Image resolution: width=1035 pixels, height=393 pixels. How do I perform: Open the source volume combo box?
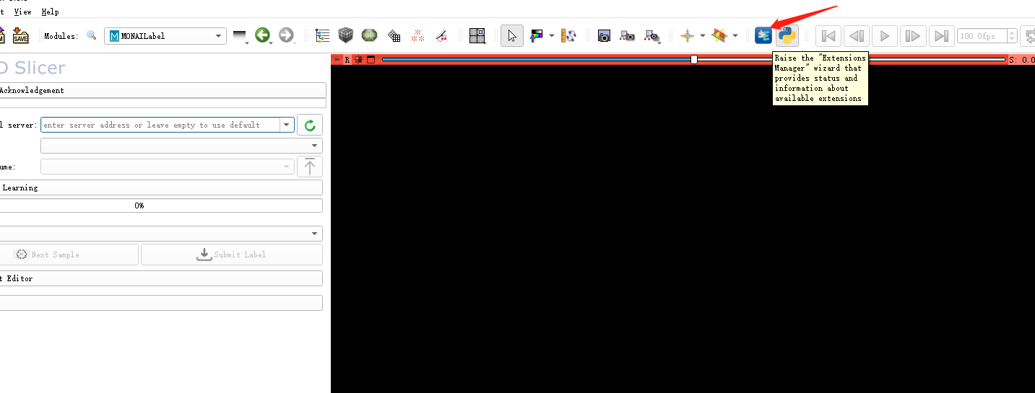(x=168, y=167)
